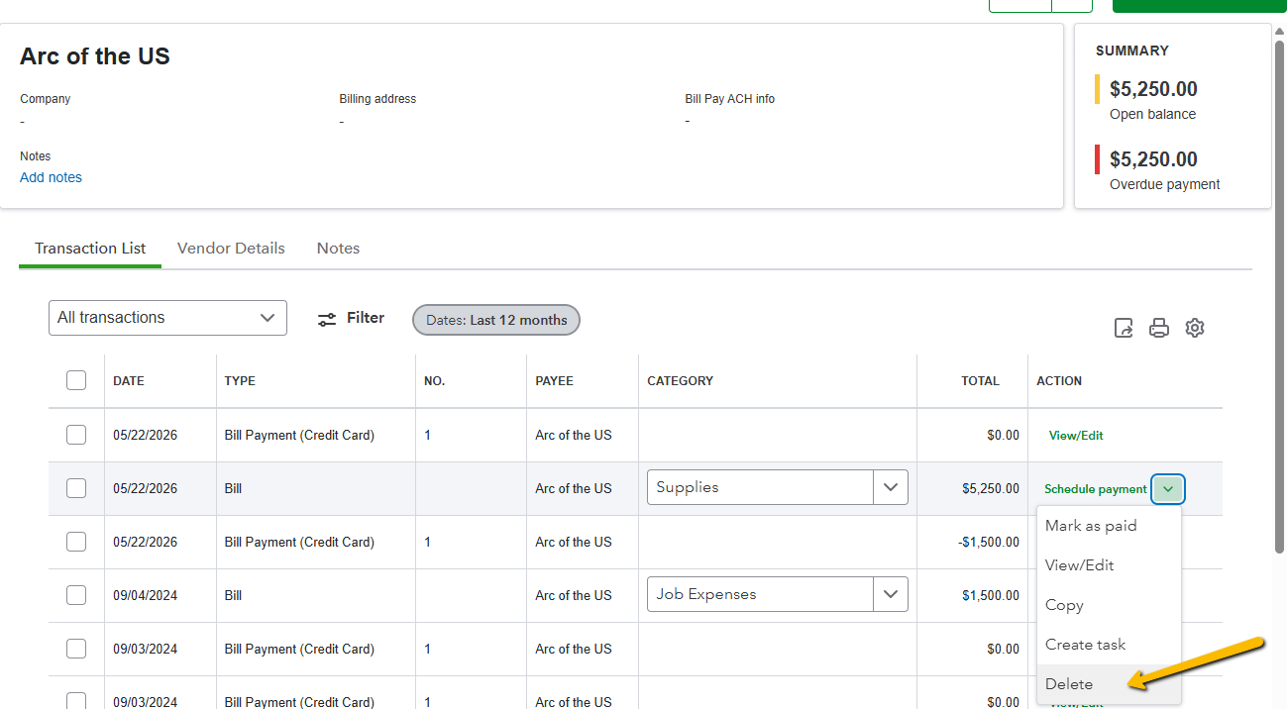Toggle the select-all checkbox in header
1287x709 pixels.
76,380
